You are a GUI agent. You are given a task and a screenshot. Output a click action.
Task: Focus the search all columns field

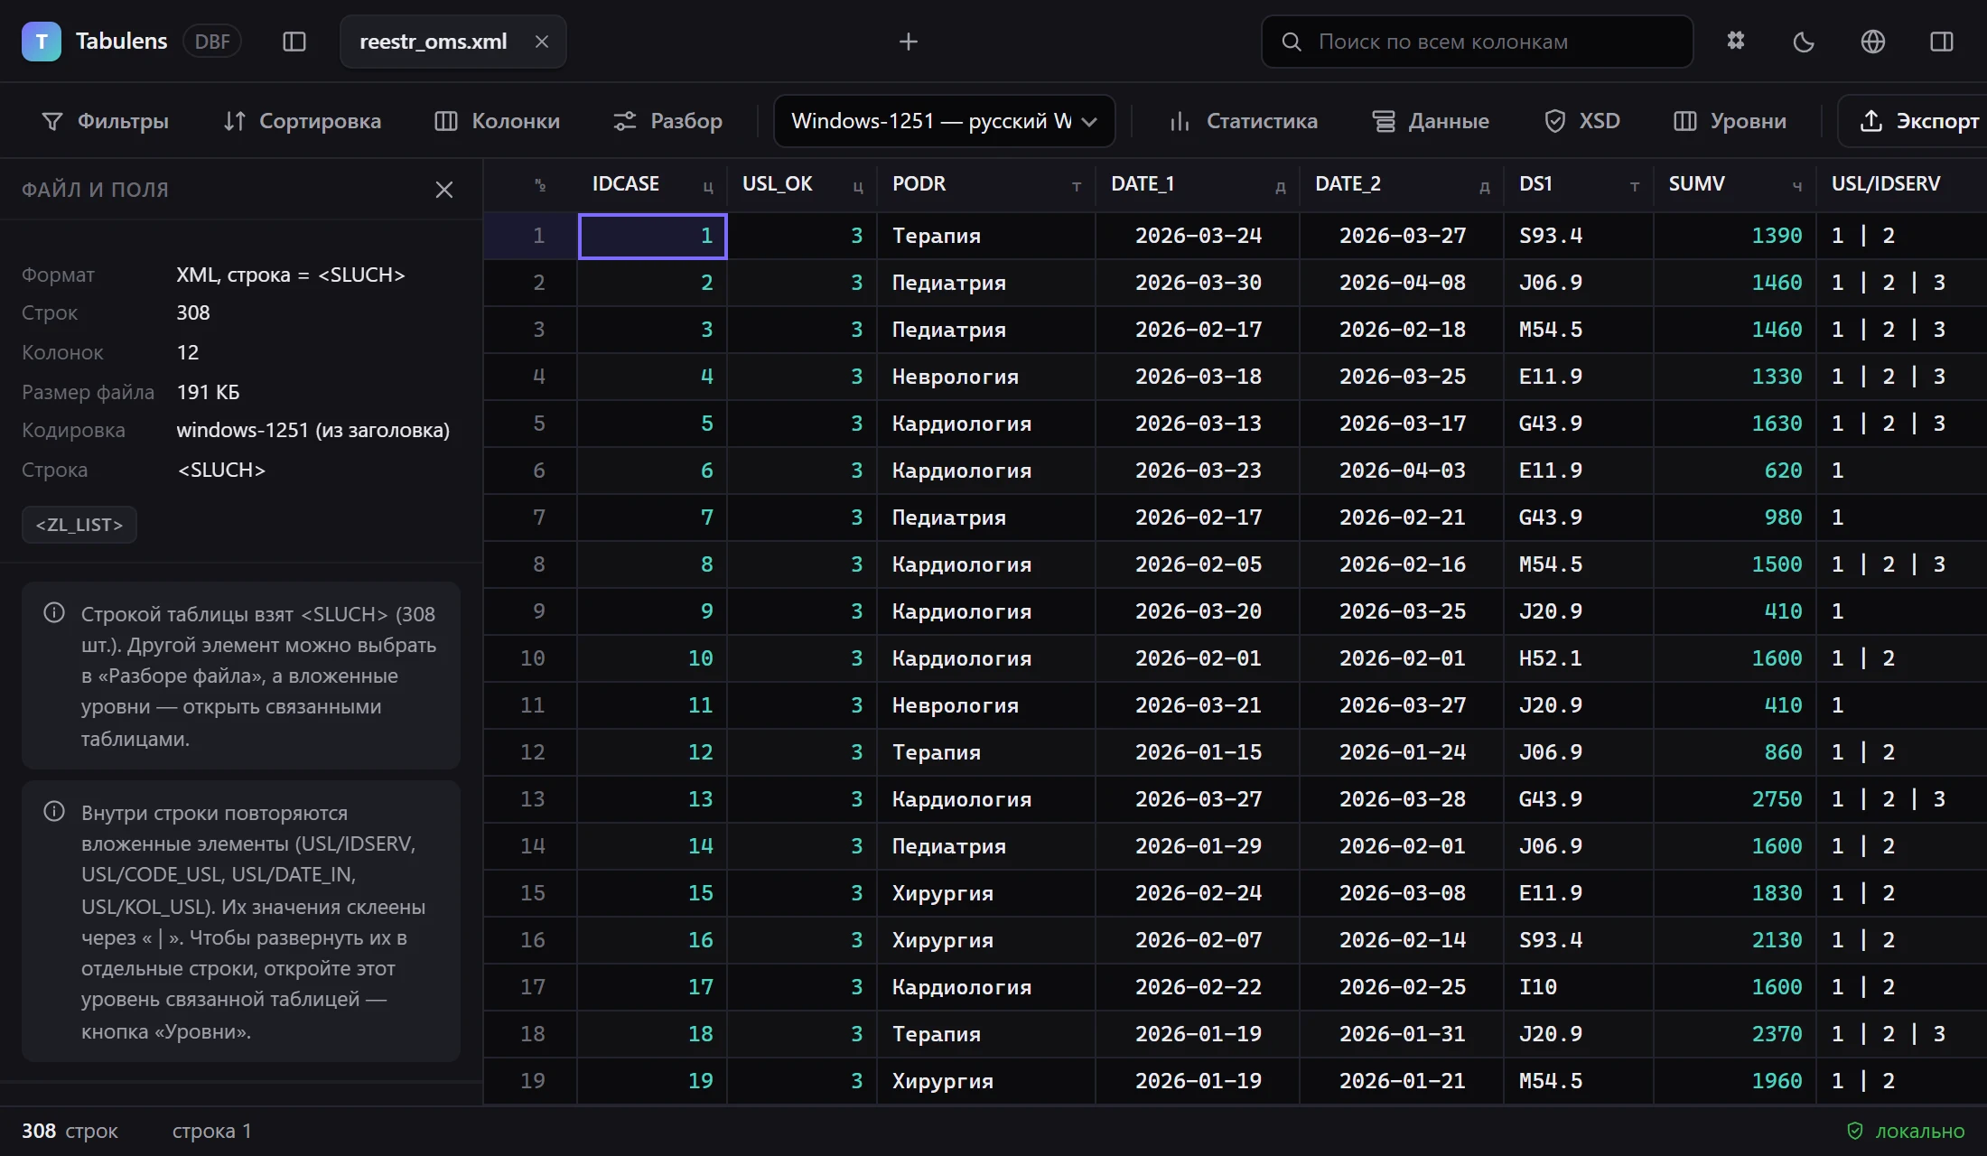click(1478, 42)
